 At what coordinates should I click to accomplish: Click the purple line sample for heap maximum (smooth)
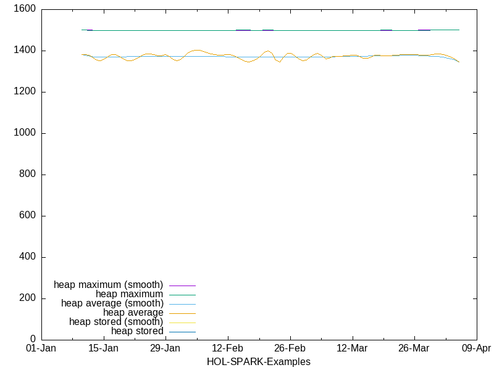click(182, 286)
